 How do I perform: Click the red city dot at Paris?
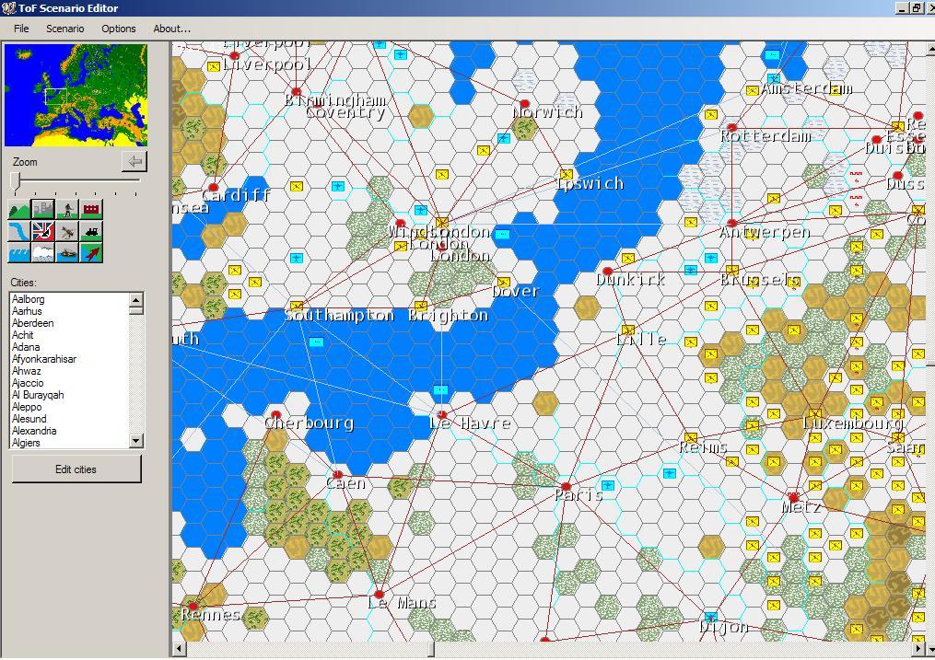pyautogui.click(x=566, y=487)
